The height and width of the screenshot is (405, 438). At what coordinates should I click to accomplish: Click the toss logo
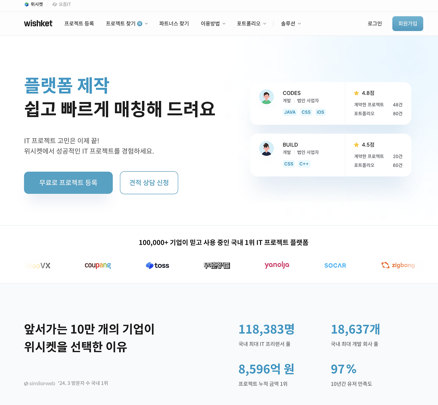click(157, 265)
